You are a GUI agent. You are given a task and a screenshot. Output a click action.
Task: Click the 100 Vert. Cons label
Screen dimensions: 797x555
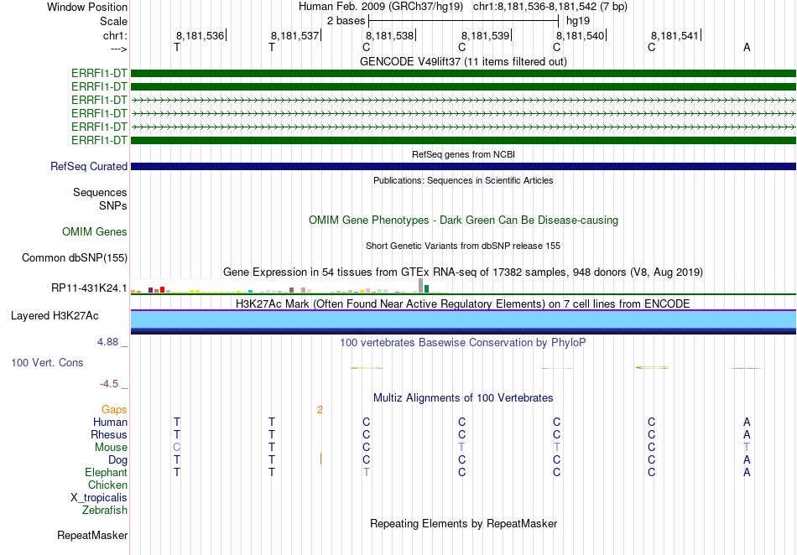point(47,362)
